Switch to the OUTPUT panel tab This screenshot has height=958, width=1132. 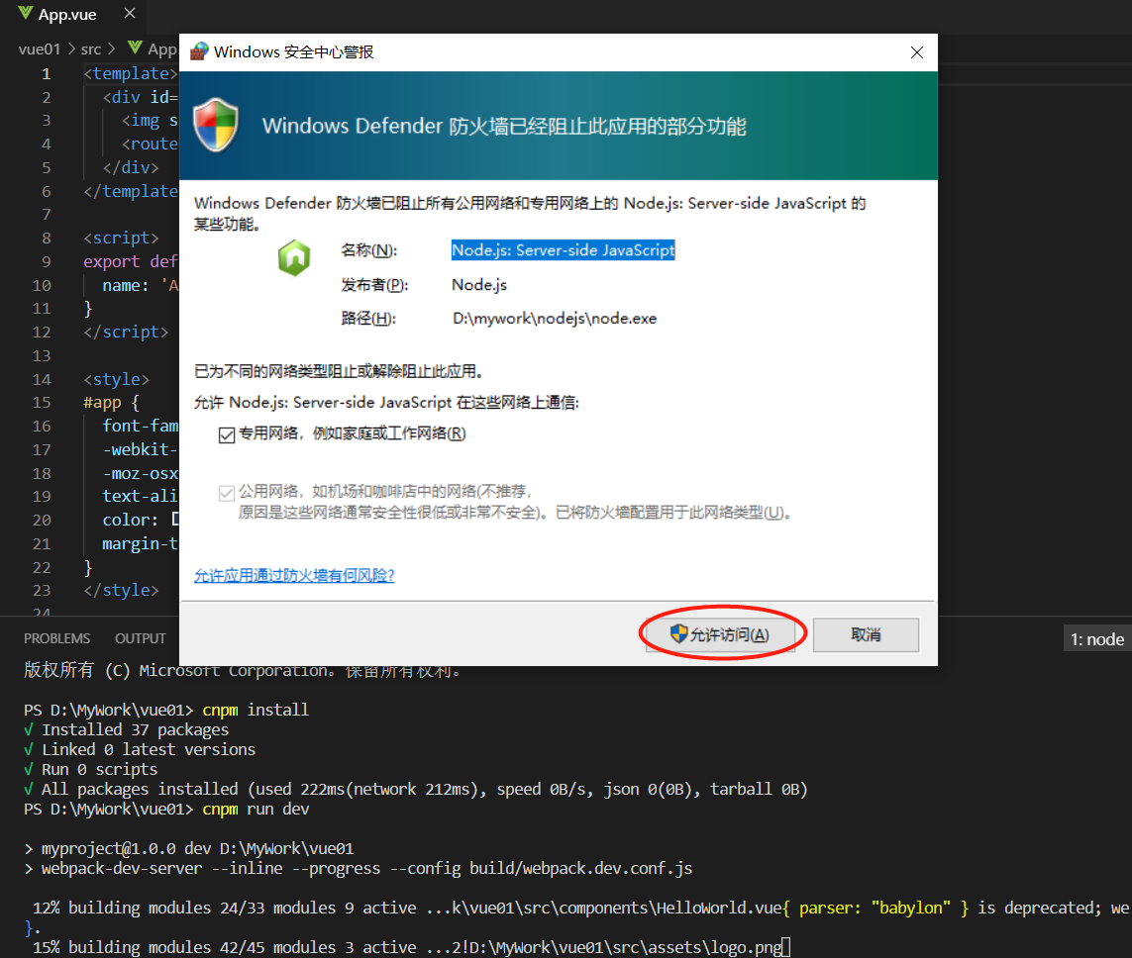point(141,638)
